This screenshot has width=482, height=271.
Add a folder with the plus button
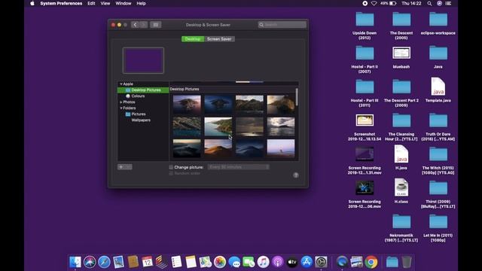(x=120, y=167)
